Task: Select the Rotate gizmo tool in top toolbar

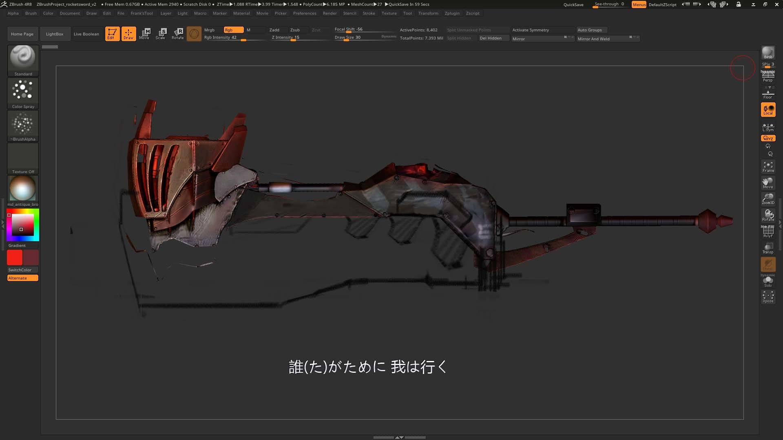Action: (178, 34)
